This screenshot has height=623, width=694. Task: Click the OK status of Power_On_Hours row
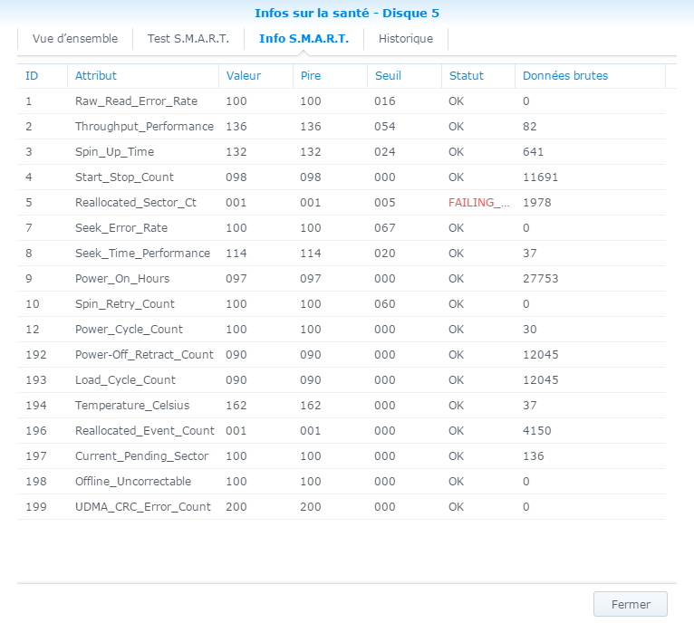point(457,279)
